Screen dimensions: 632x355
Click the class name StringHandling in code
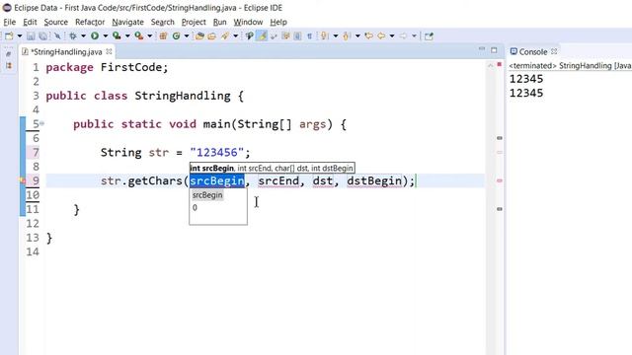[183, 96]
